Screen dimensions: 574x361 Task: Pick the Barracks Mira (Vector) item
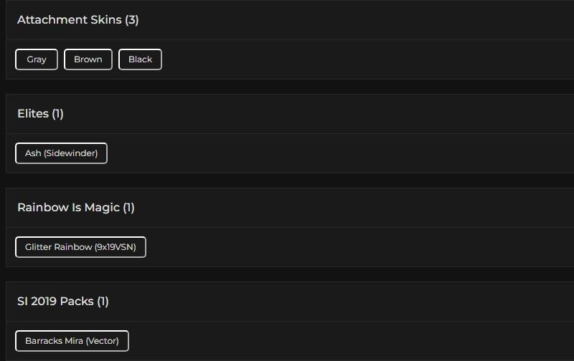(72, 341)
